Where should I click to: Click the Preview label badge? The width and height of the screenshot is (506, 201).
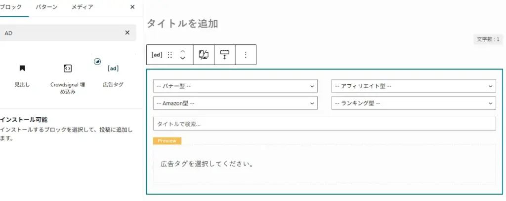point(167,141)
